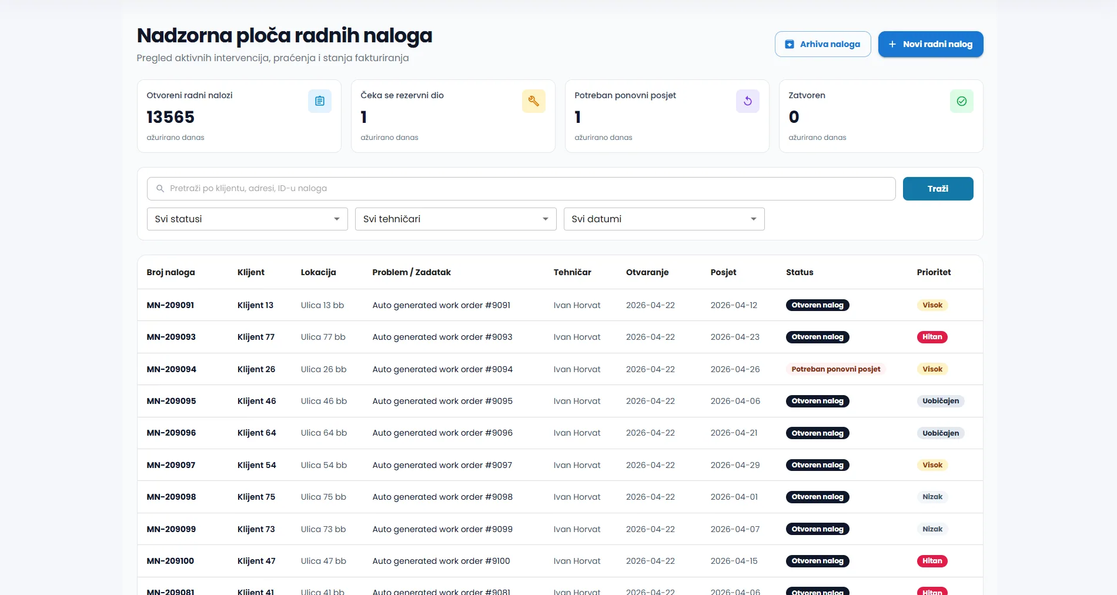Click client name Klijent 64
This screenshot has height=595, width=1117.
[257, 433]
